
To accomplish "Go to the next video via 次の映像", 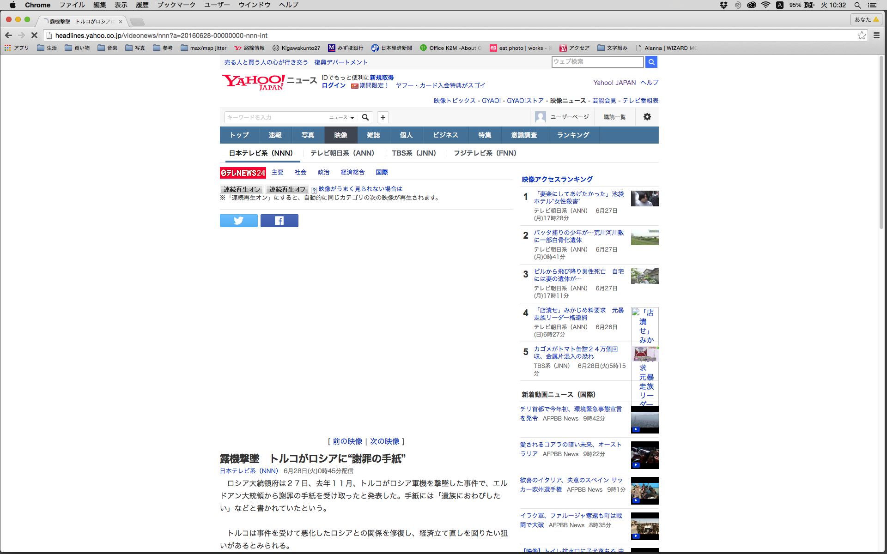I will pyautogui.click(x=384, y=441).
